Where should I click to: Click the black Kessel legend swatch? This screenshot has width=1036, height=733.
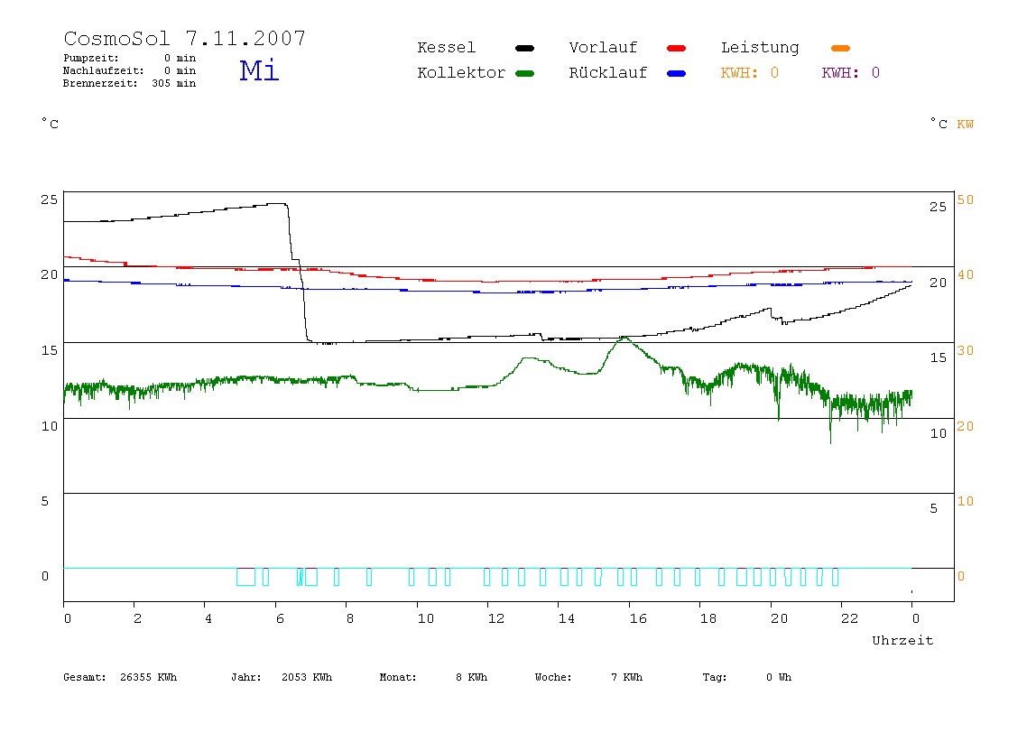click(x=524, y=48)
